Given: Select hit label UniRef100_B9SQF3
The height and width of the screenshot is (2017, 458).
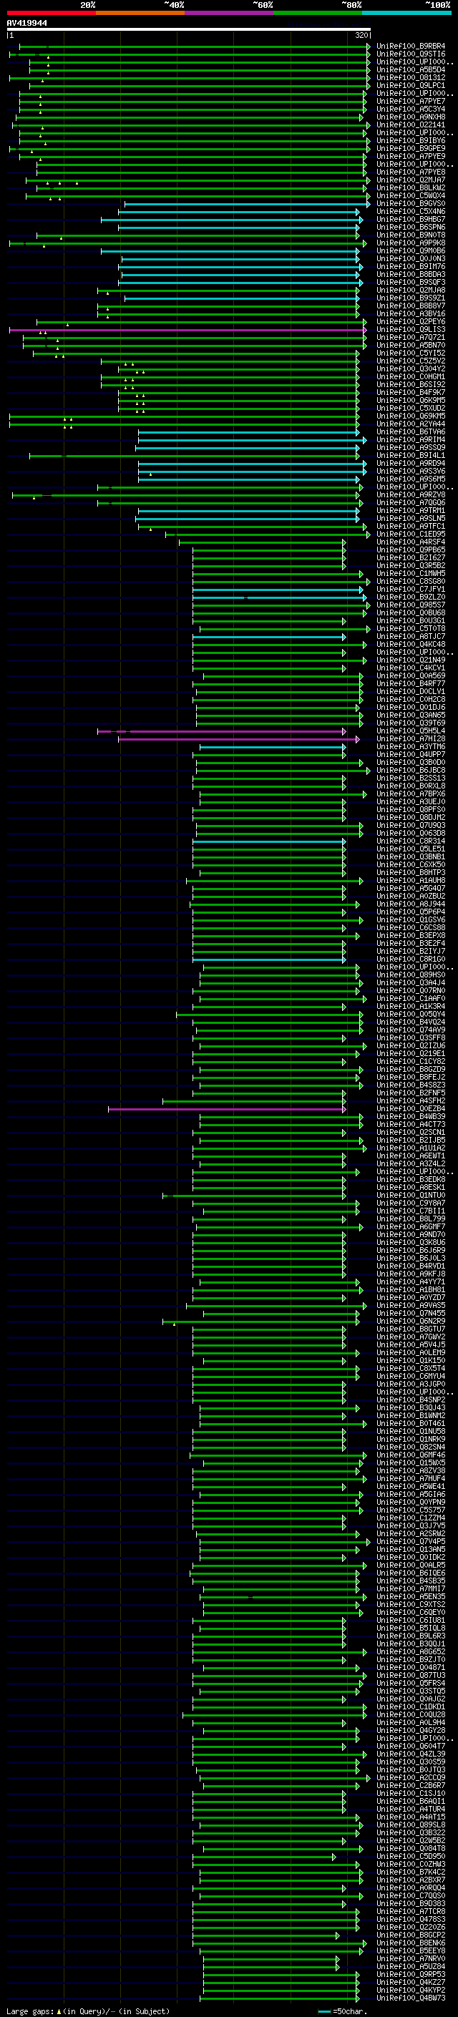Looking at the screenshot, I should (411, 282).
